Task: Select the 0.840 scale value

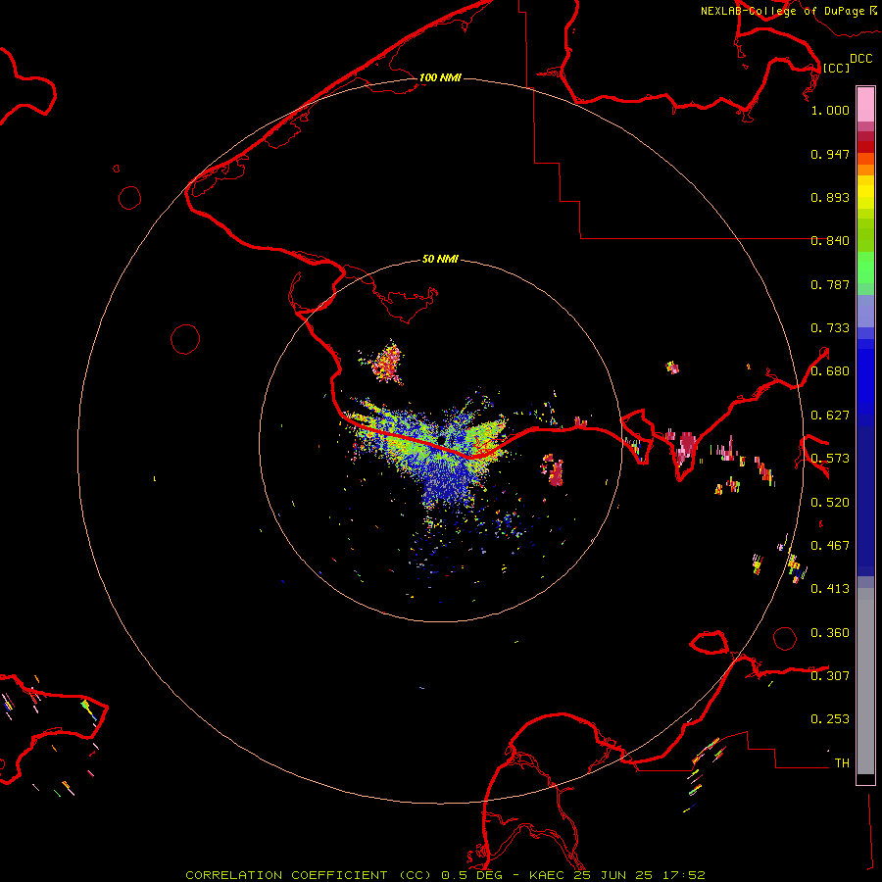Action: (x=830, y=241)
